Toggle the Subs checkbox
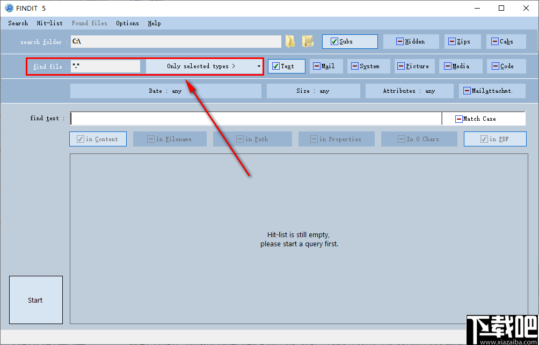Viewport: 539px width, 345px height. [350, 41]
